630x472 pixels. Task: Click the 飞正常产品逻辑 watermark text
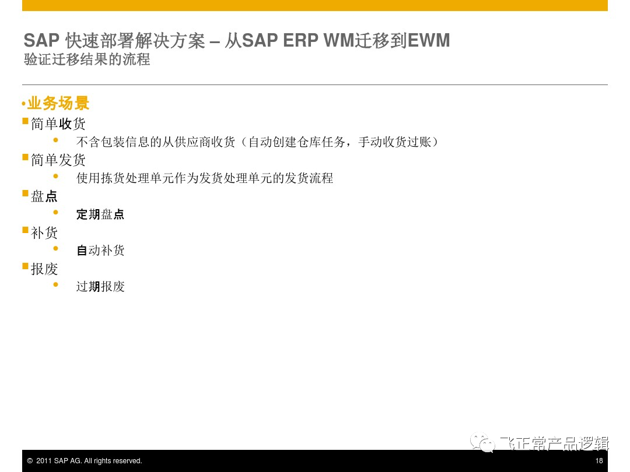554,444
